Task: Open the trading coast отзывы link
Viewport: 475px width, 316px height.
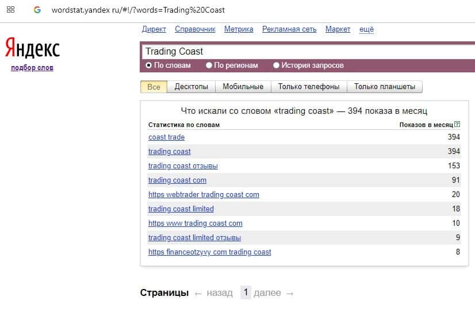Action: (183, 166)
